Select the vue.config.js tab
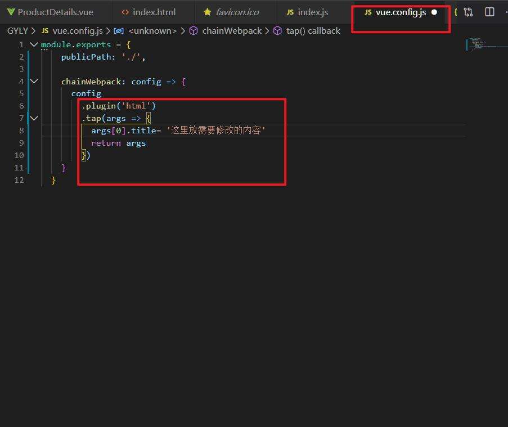Image resolution: width=508 pixels, height=427 pixels. tap(401, 12)
